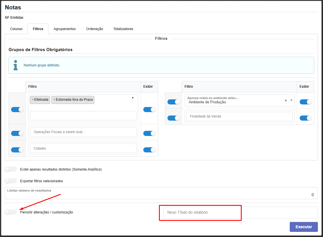Click the info icon beside Nenhum grupo definido
The width and height of the screenshot is (323, 237).
16,65
